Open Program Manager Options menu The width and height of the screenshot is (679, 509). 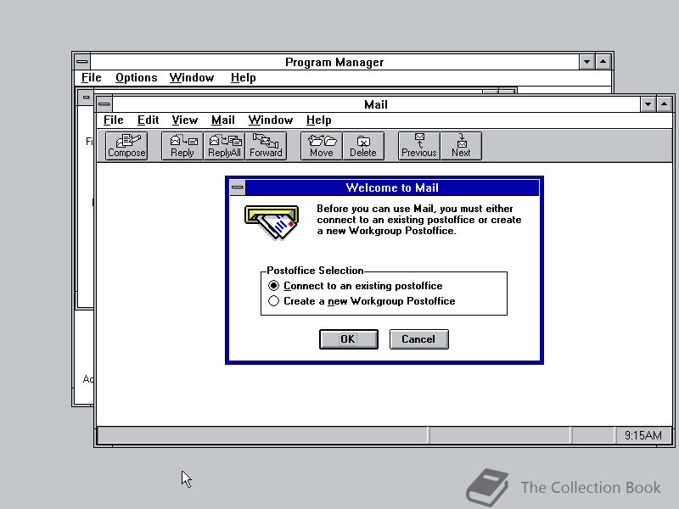coord(136,77)
